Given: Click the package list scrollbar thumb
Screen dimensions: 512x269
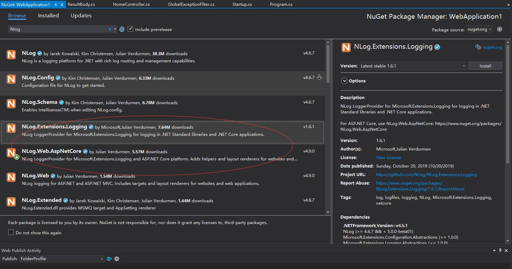Looking at the screenshot, I should 328,64.
